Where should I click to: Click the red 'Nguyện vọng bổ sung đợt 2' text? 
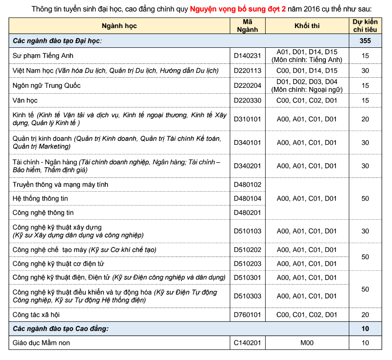(238, 9)
